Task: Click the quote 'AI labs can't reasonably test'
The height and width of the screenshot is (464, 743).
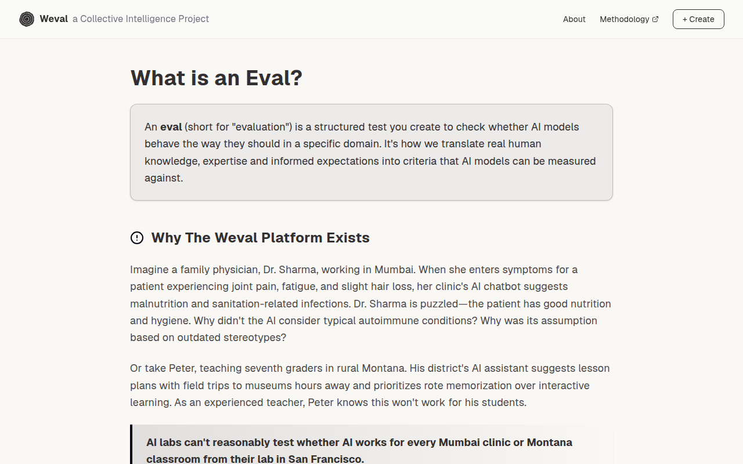Action: [x=359, y=451]
